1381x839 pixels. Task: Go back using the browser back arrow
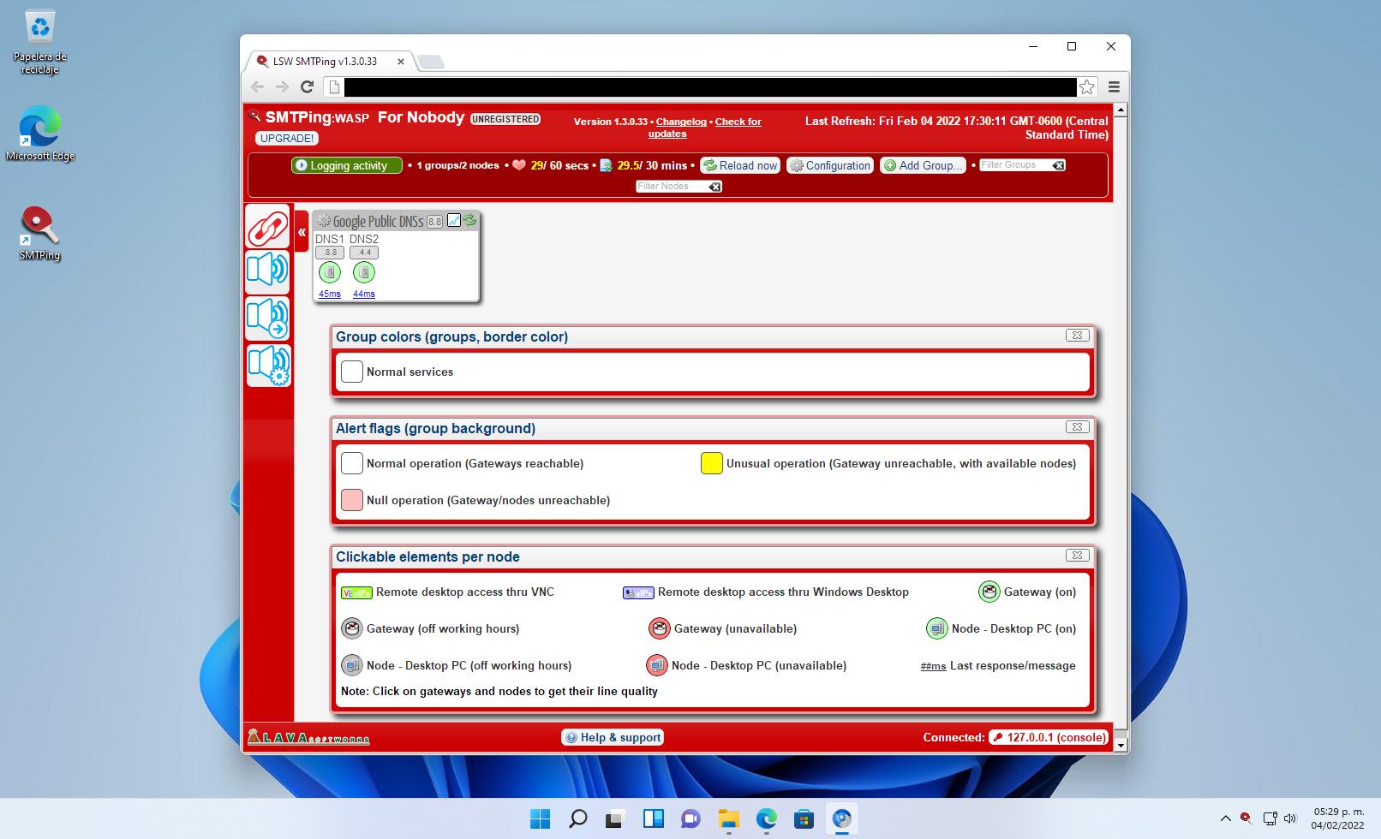point(257,86)
